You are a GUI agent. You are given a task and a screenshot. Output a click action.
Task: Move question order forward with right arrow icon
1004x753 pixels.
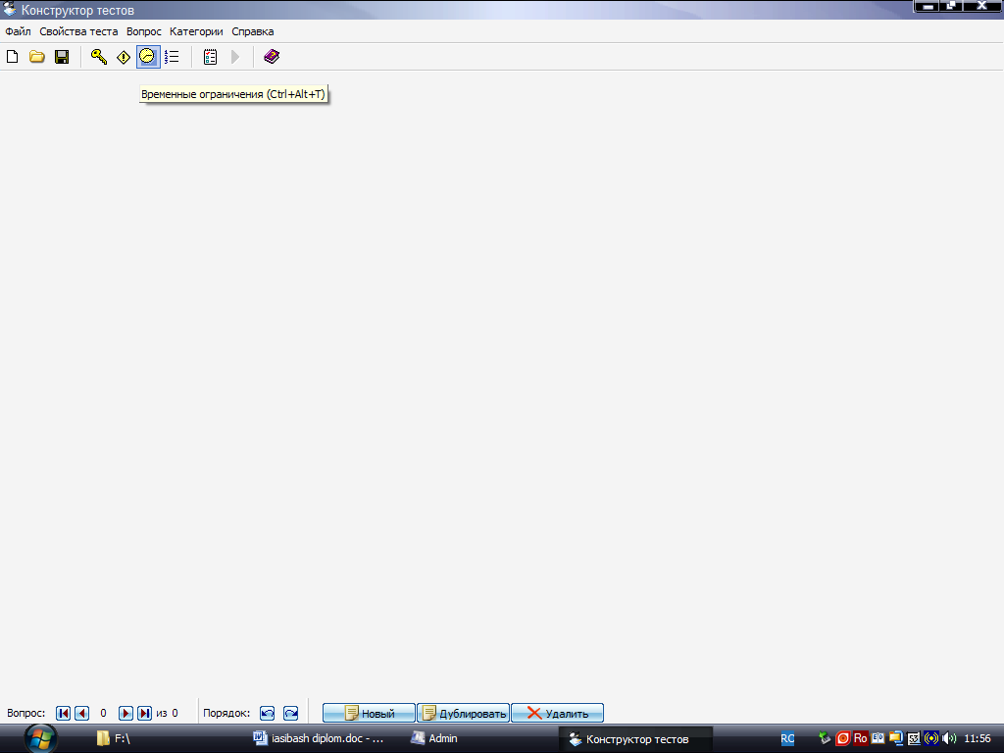click(290, 713)
